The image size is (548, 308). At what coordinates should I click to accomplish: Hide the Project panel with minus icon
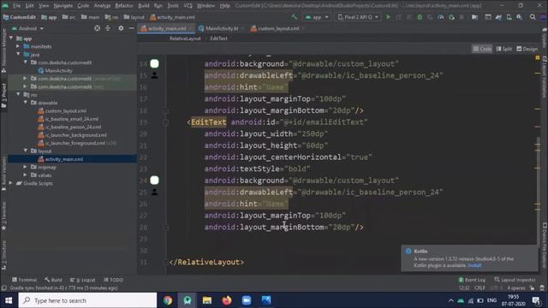131,28
